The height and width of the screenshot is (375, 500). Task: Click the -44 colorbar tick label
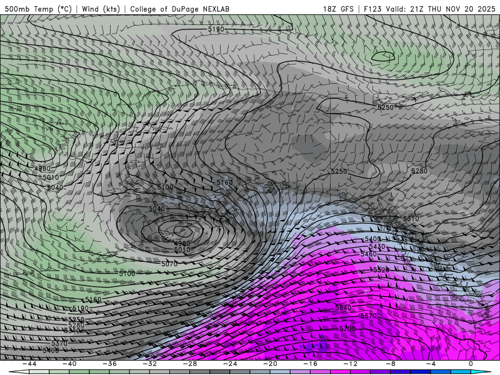[29, 364]
